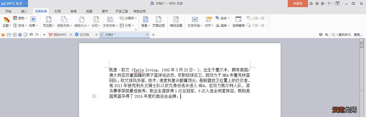The image size is (366, 117).
Task: Expand the 文字环绕 dropdown arrow
Action: pyautogui.click(x=202, y=26)
